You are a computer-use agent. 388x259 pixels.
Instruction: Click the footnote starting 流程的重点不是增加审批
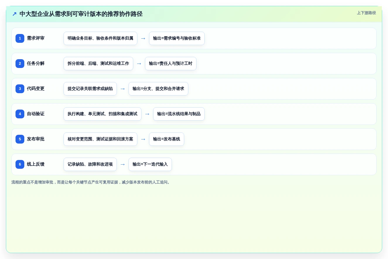[x=91, y=182]
